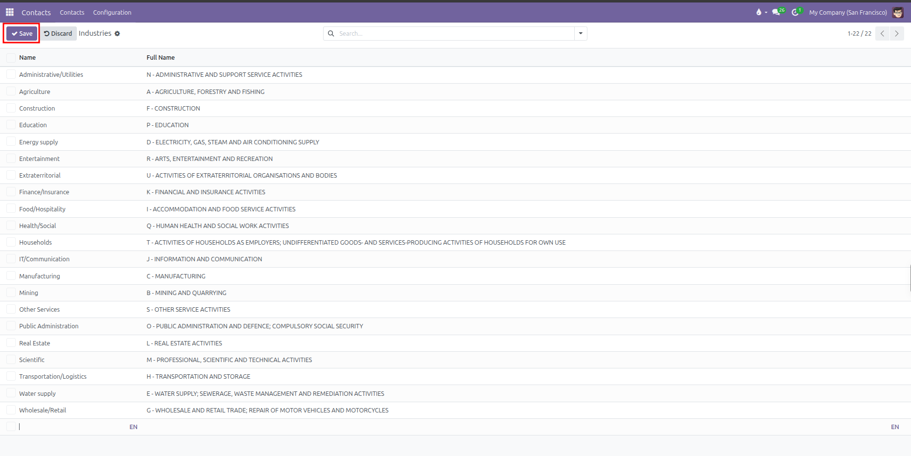Click 'R - ARTS, ENTERTAINMENT AND RECREATION' cell
The image size is (911, 456).
click(x=210, y=159)
